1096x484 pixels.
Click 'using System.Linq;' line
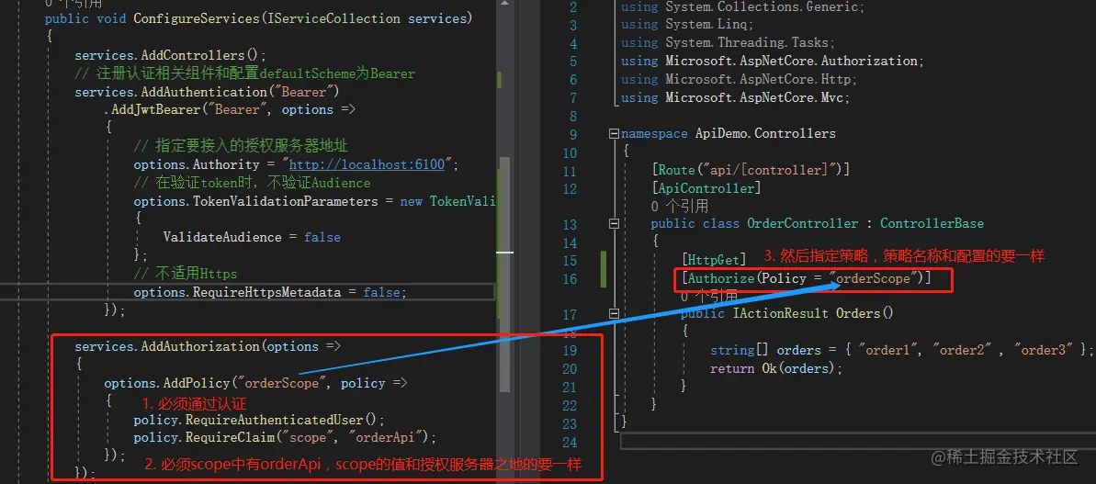point(688,25)
